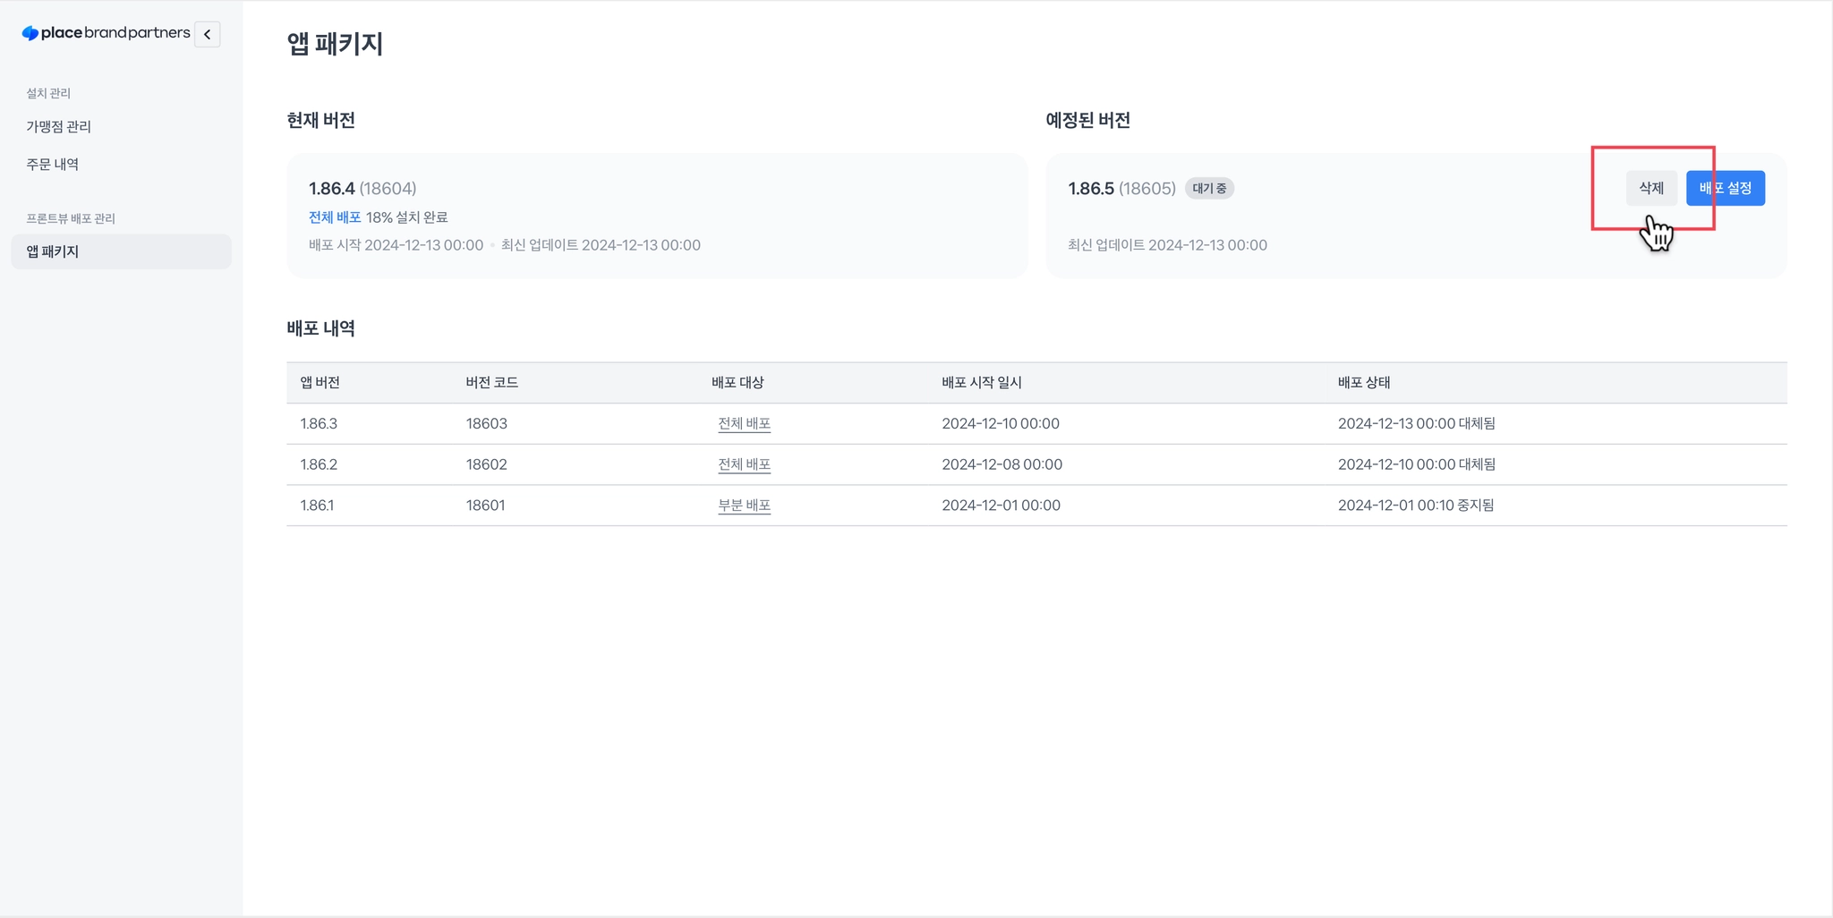Click version cell 1.86.1
1833x918 pixels.
pos(317,506)
